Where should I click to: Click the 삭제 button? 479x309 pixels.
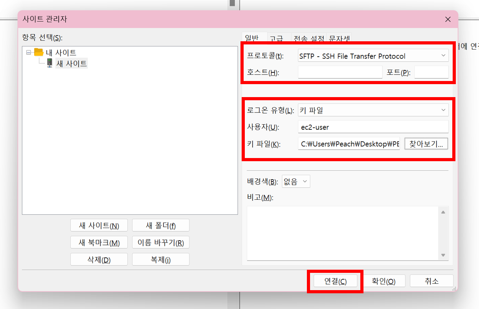[x=99, y=260]
